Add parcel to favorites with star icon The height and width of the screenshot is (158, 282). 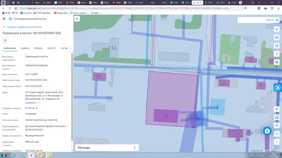tap(5, 40)
